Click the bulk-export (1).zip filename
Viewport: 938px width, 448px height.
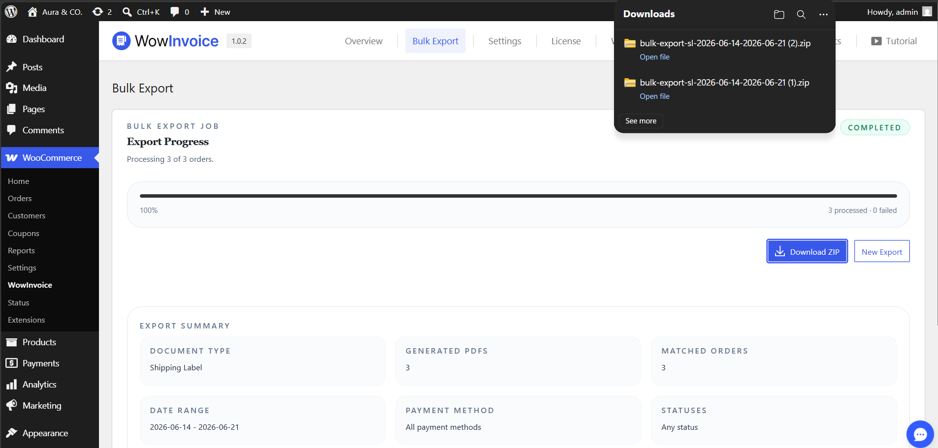pyautogui.click(x=724, y=83)
